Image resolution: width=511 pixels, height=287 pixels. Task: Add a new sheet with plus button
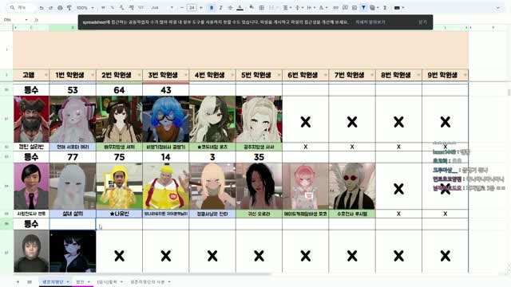(18, 281)
